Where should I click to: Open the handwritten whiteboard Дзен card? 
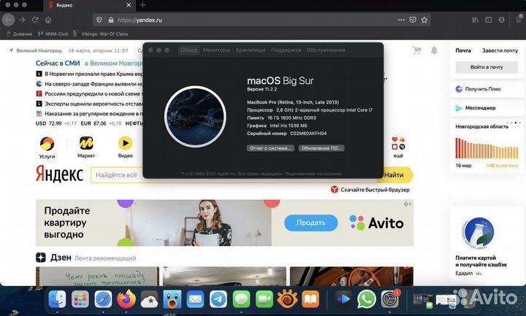[97, 277]
